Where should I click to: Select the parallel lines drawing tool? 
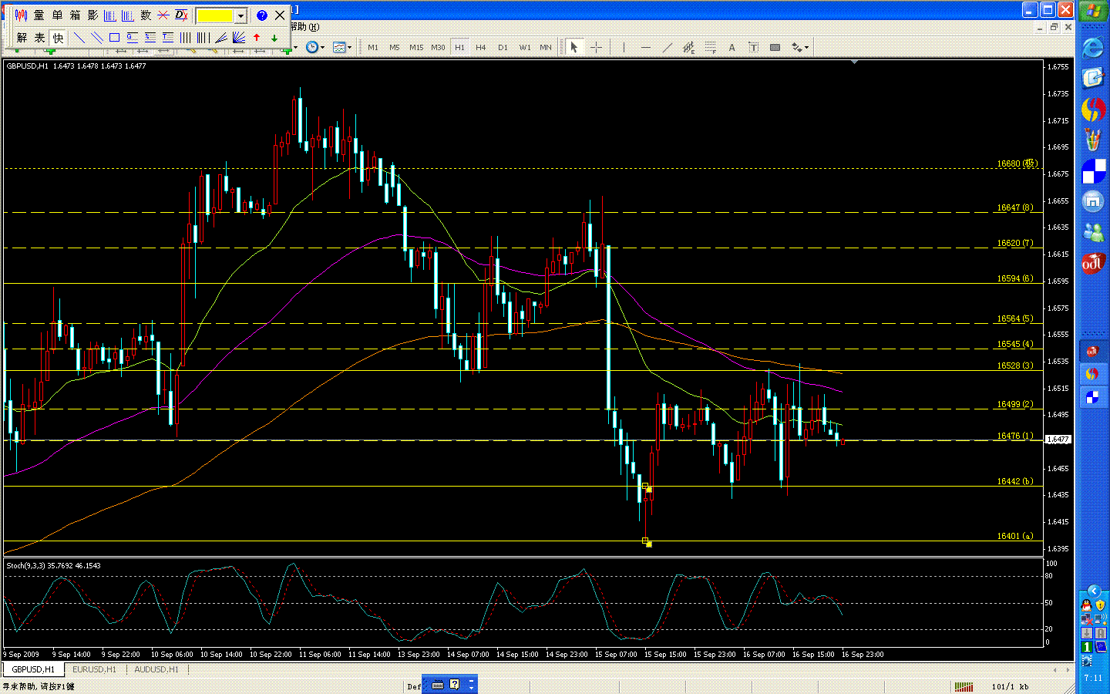pyautogui.click(x=97, y=38)
